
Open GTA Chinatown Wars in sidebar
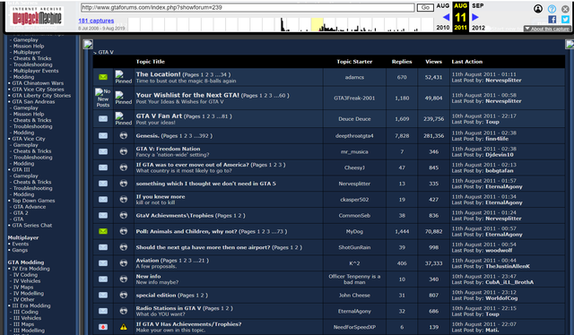point(38,83)
